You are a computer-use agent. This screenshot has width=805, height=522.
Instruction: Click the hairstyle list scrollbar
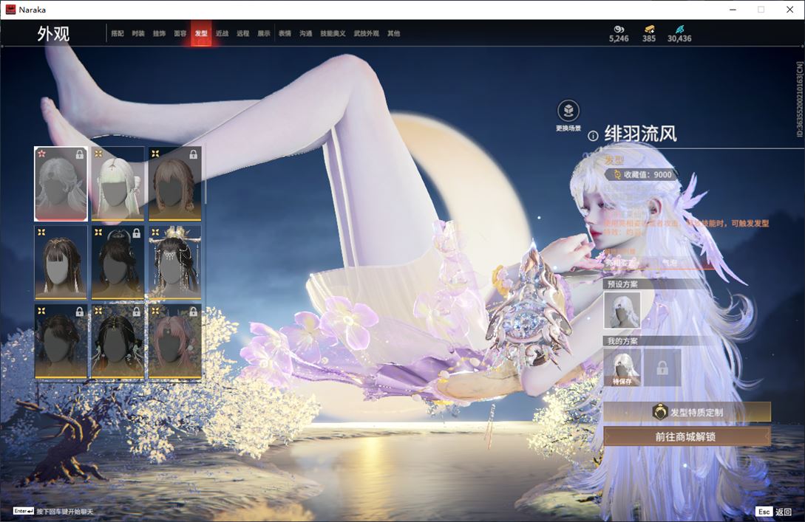point(205,174)
